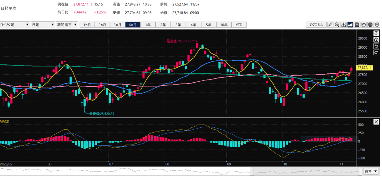Viewport: 382px width, 176px height.
Task: Click the 25500 price axis label
Action: 363,111
